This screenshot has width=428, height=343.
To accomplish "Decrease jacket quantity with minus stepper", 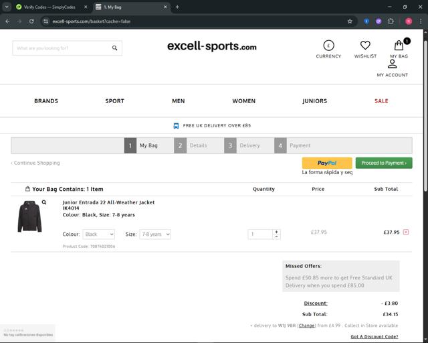I will (276, 236).
